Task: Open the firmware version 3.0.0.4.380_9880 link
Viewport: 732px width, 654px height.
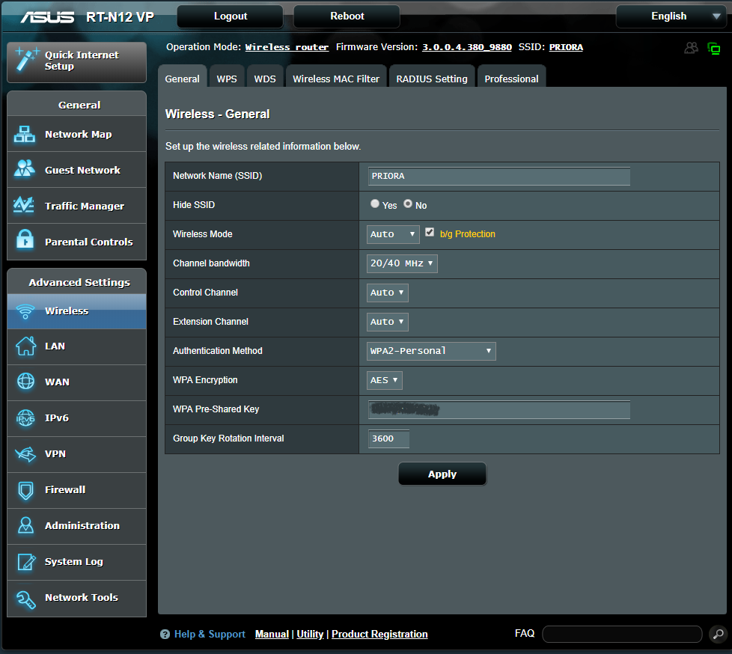Action: 467,47
